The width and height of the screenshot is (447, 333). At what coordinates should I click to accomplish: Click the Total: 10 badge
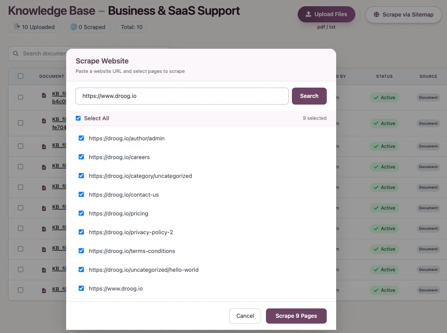tap(131, 27)
